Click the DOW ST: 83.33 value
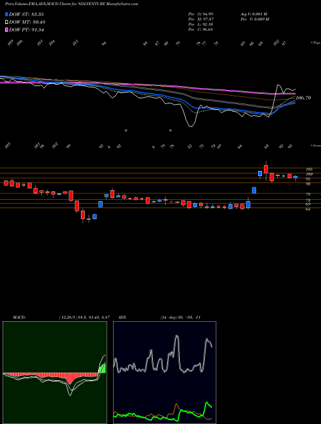This screenshot has width=321, height=424. [26, 14]
